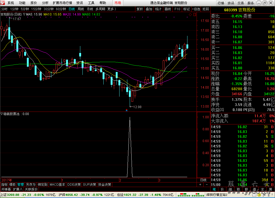The width and height of the screenshot is (275, 198).
Task: Open the 稳赢股票池 indicator dropdown triangle
Action: (x=2, y=114)
